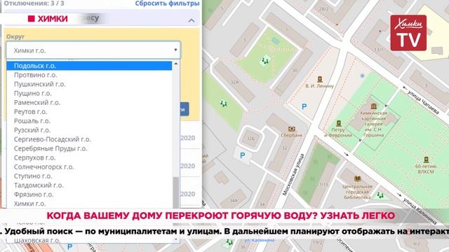The height and width of the screenshot is (252, 449).
Task: Select Солнечногорск г.о. entry
Action: click(89, 167)
